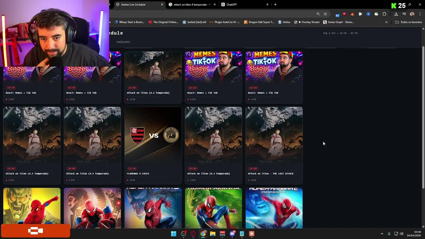Open the 19:00 Attack on Titan thumbnail
Image resolution: width=425 pixels, height=239 pixels.
click(x=153, y=67)
